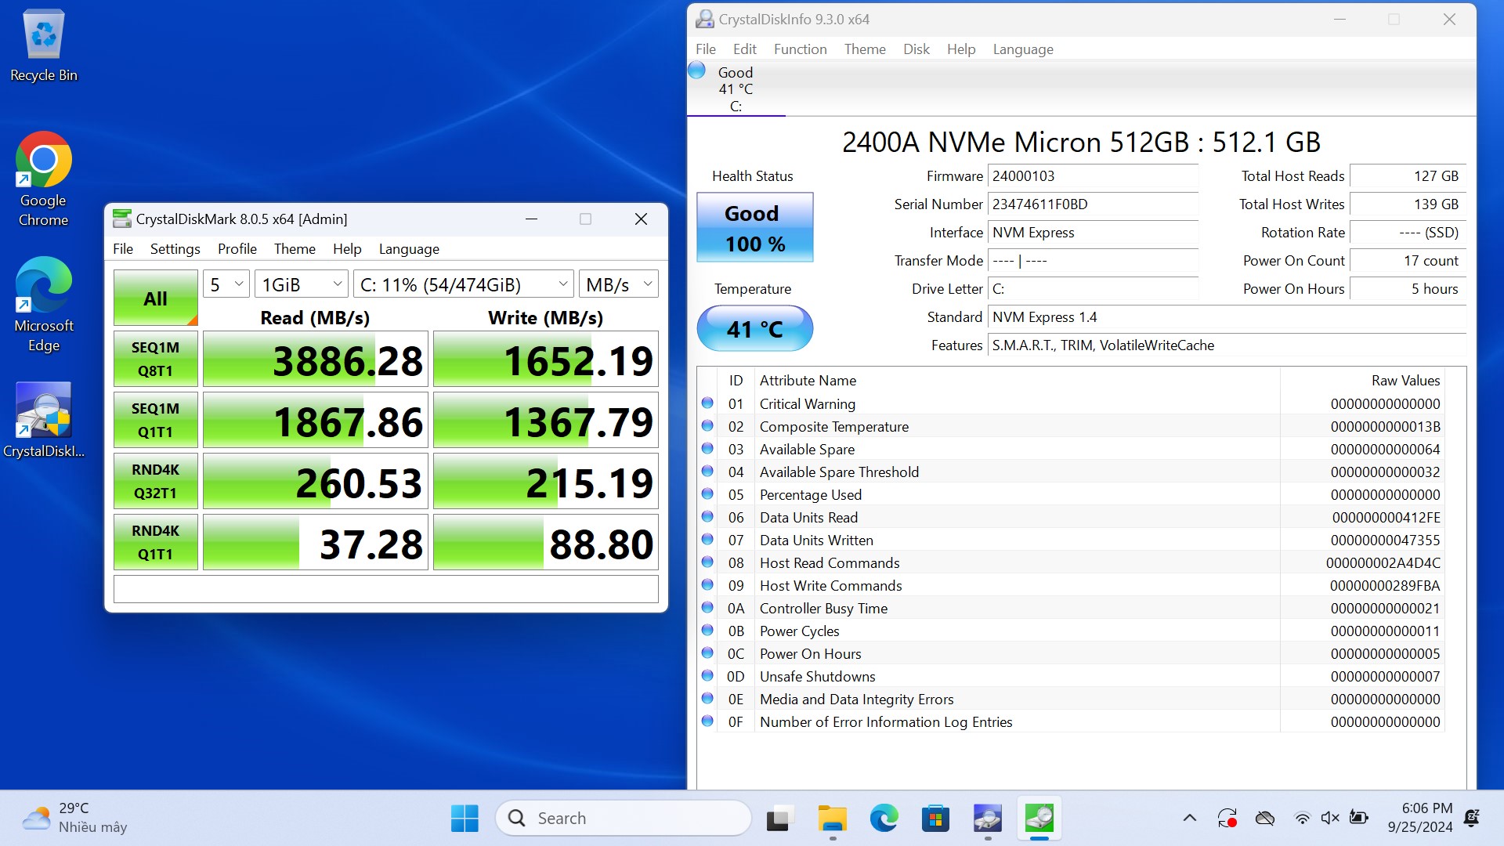This screenshot has height=846, width=1504.
Task: Open unit dropdown showing MB/s
Action: click(x=619, y=284)
